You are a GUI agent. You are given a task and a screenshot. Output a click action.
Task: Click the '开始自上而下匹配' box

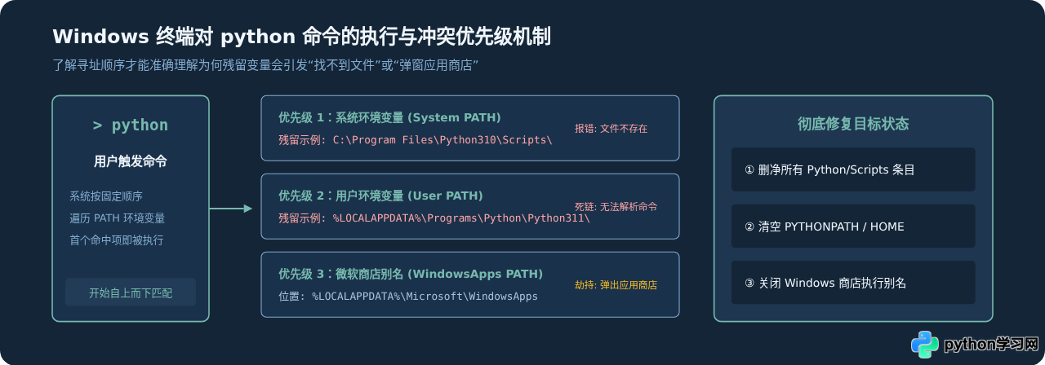point(131,292)
